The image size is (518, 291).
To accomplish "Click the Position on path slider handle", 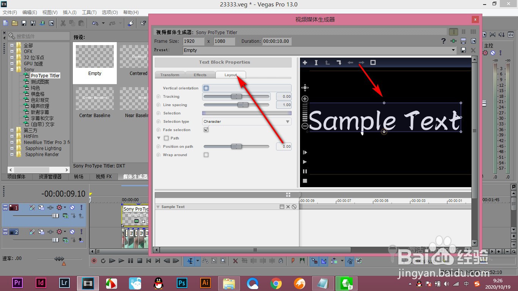I will (x=236, y=147).
